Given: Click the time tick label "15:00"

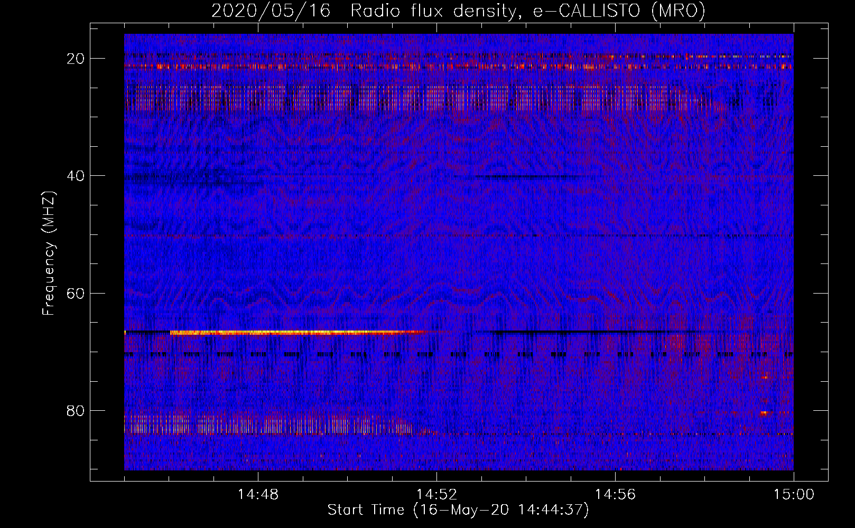Looking at the screenshot, I should pyautogui.click(x=794, y=495).
